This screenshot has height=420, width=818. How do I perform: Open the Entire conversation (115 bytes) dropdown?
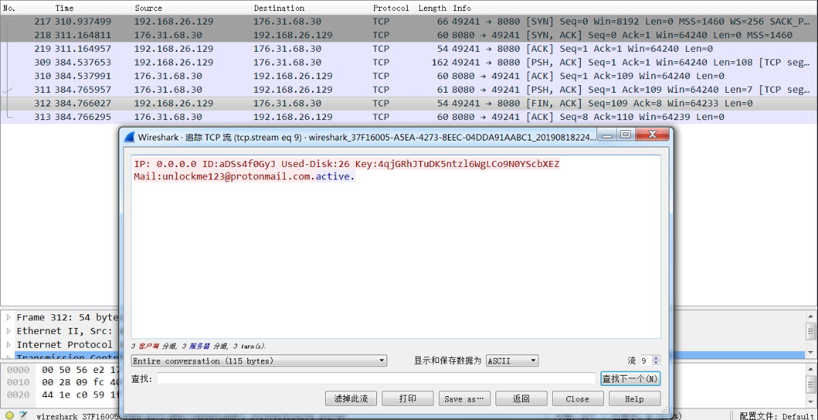coord(258,361)
